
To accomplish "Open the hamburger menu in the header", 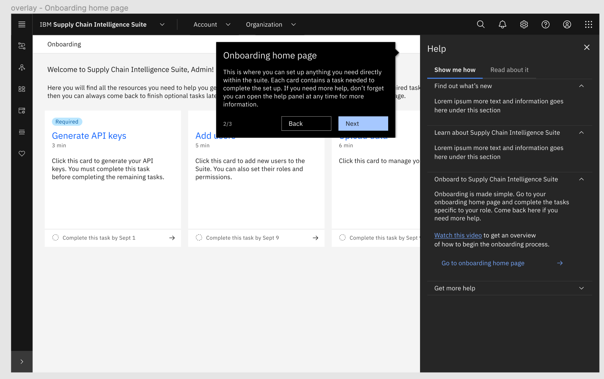I will tap(22, 24).
